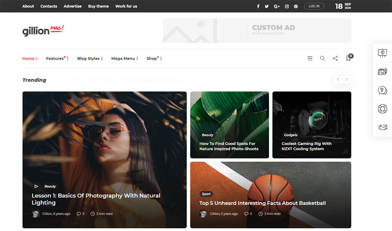Image resolution: width=392 pixels, height=231 pixels.
Task: Open the Basketball facts article
Action: (x=263, y=203)
